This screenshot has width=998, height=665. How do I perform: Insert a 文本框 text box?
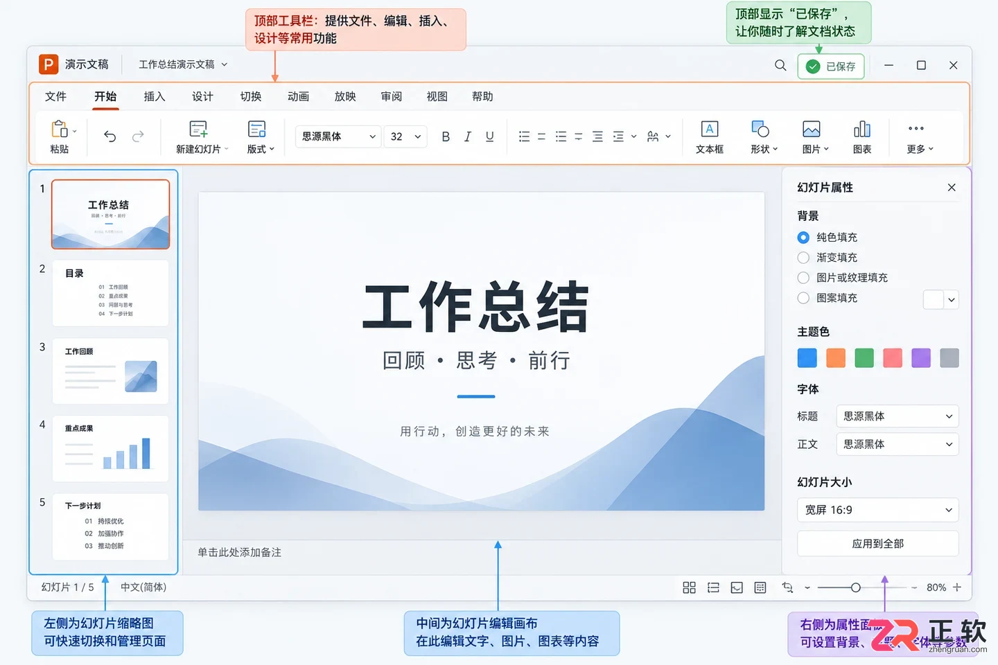coord(710,136)
